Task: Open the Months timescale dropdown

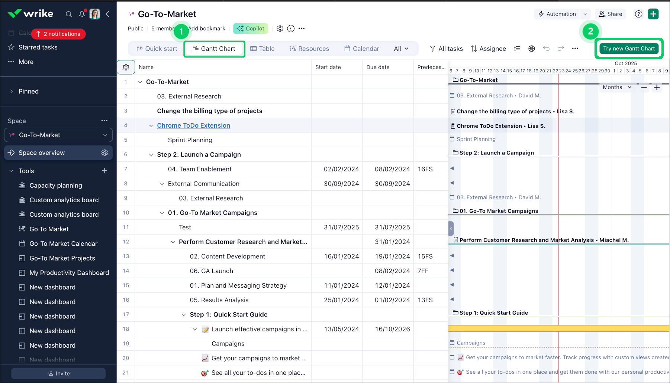Action: click(617, 87)
